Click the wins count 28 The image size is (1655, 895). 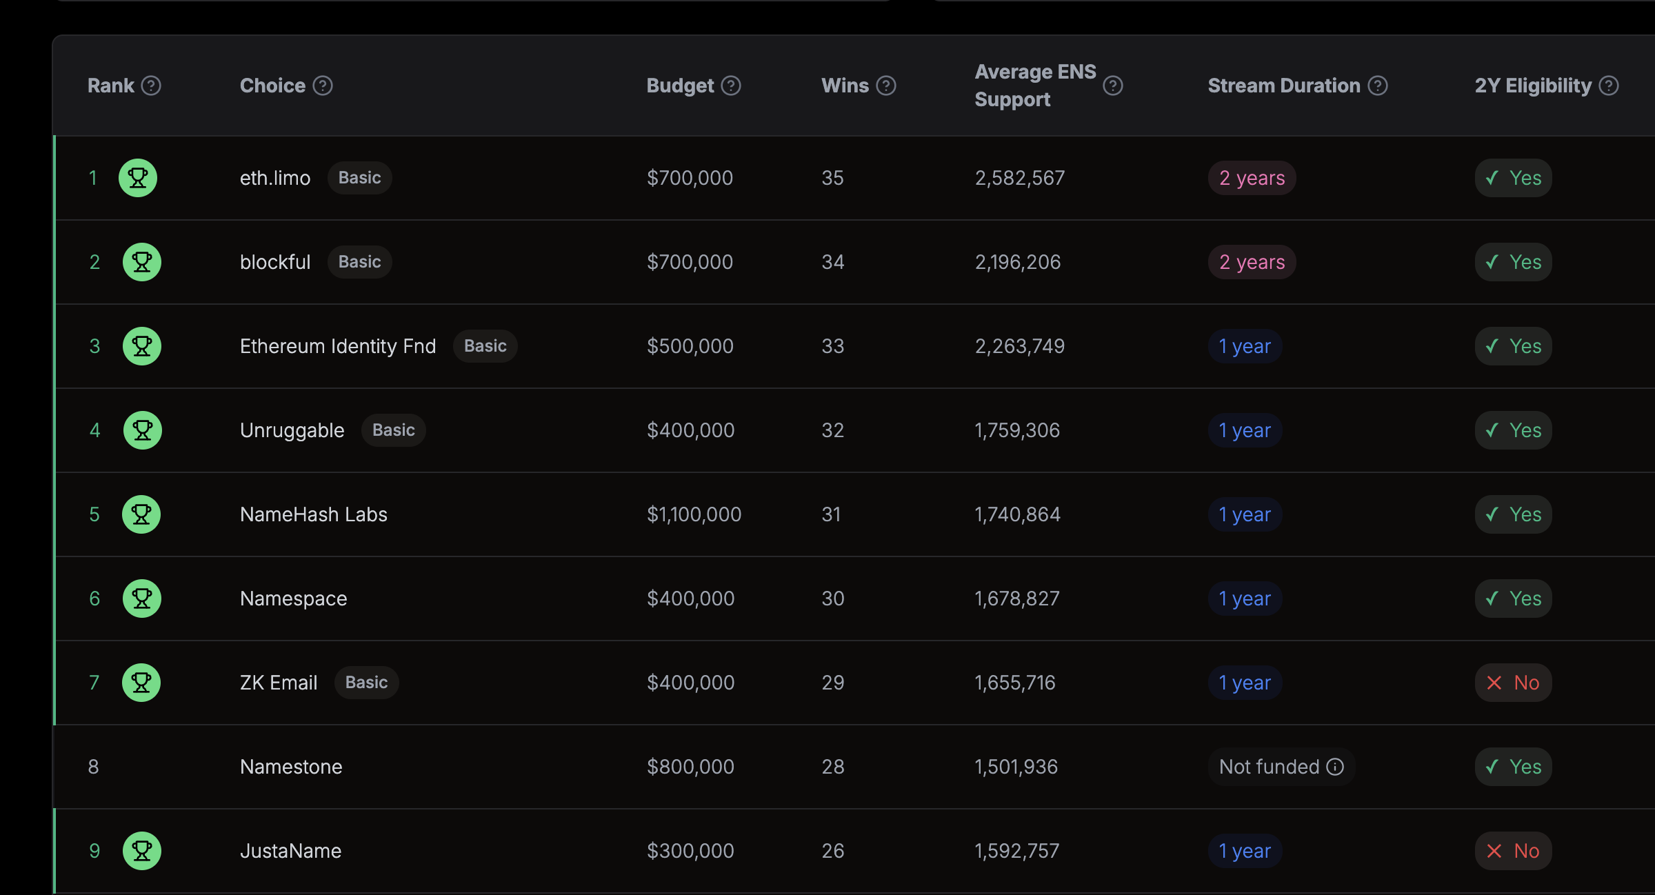pyautogui.click(x=832, y=767)
